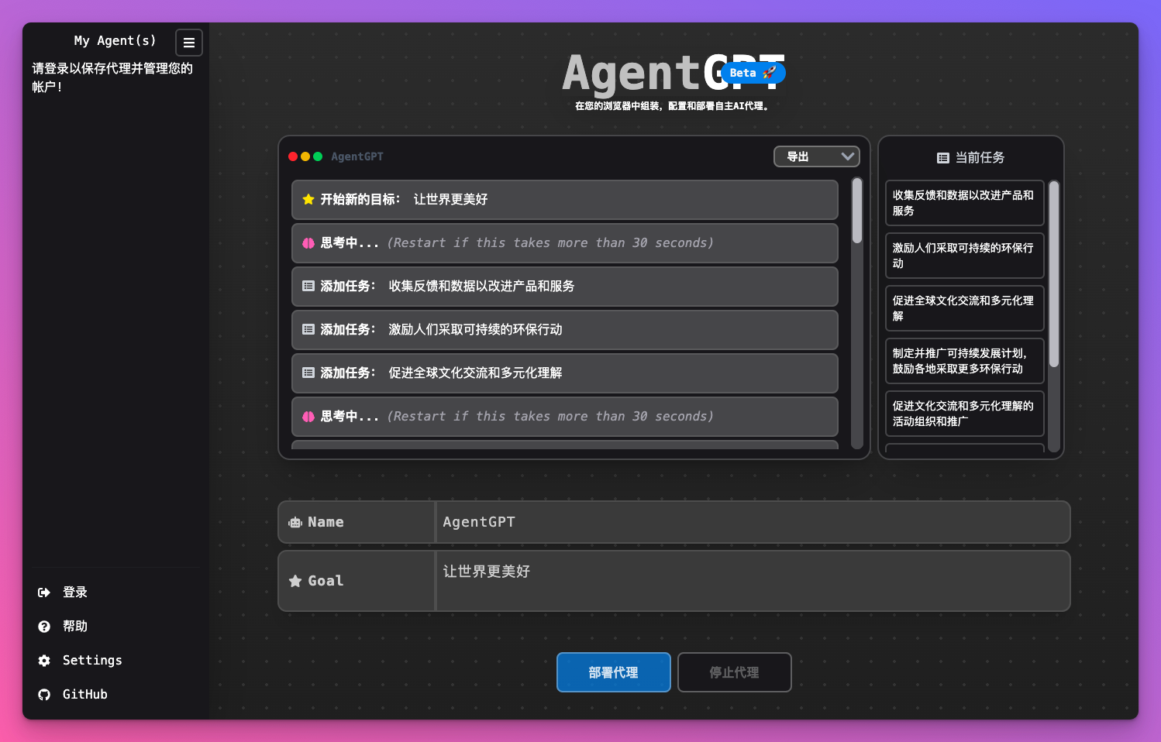Click the red dot in the AgentGPT window
This screenshot has width=1161, height=742.
click(x=293, y=156)
